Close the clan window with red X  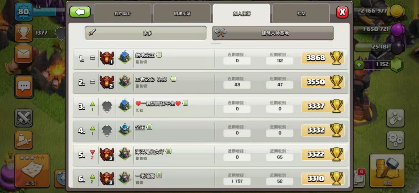[x=342, y=12]
